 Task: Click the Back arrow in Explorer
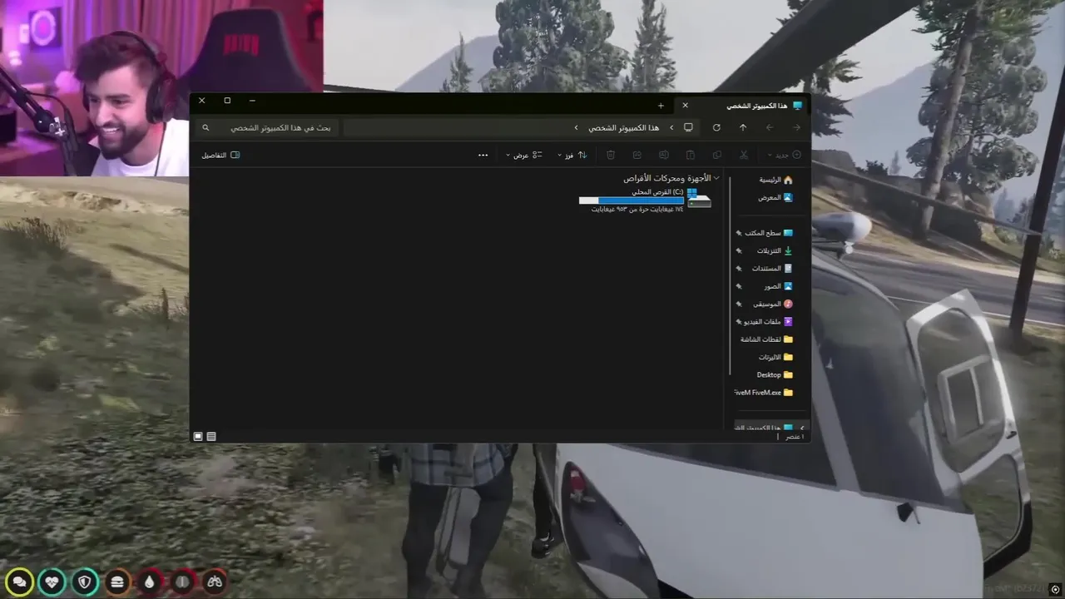796,127
